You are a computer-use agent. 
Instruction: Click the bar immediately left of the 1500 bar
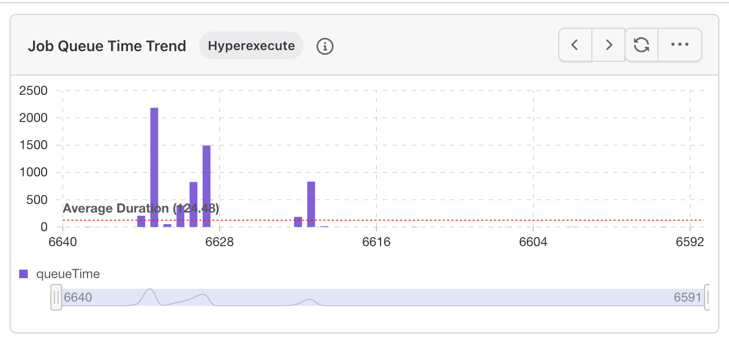coord(194,205)
